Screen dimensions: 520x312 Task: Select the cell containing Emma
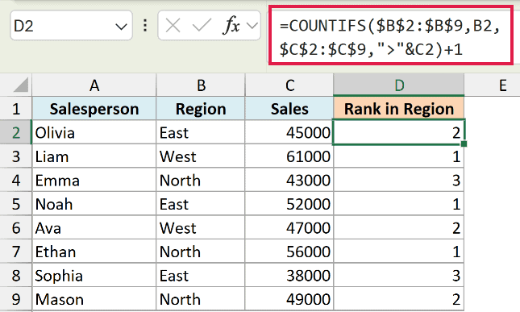[94, 180]
